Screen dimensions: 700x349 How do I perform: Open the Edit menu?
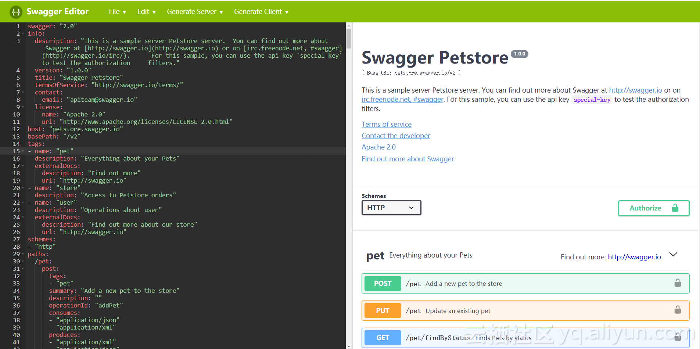146,12
